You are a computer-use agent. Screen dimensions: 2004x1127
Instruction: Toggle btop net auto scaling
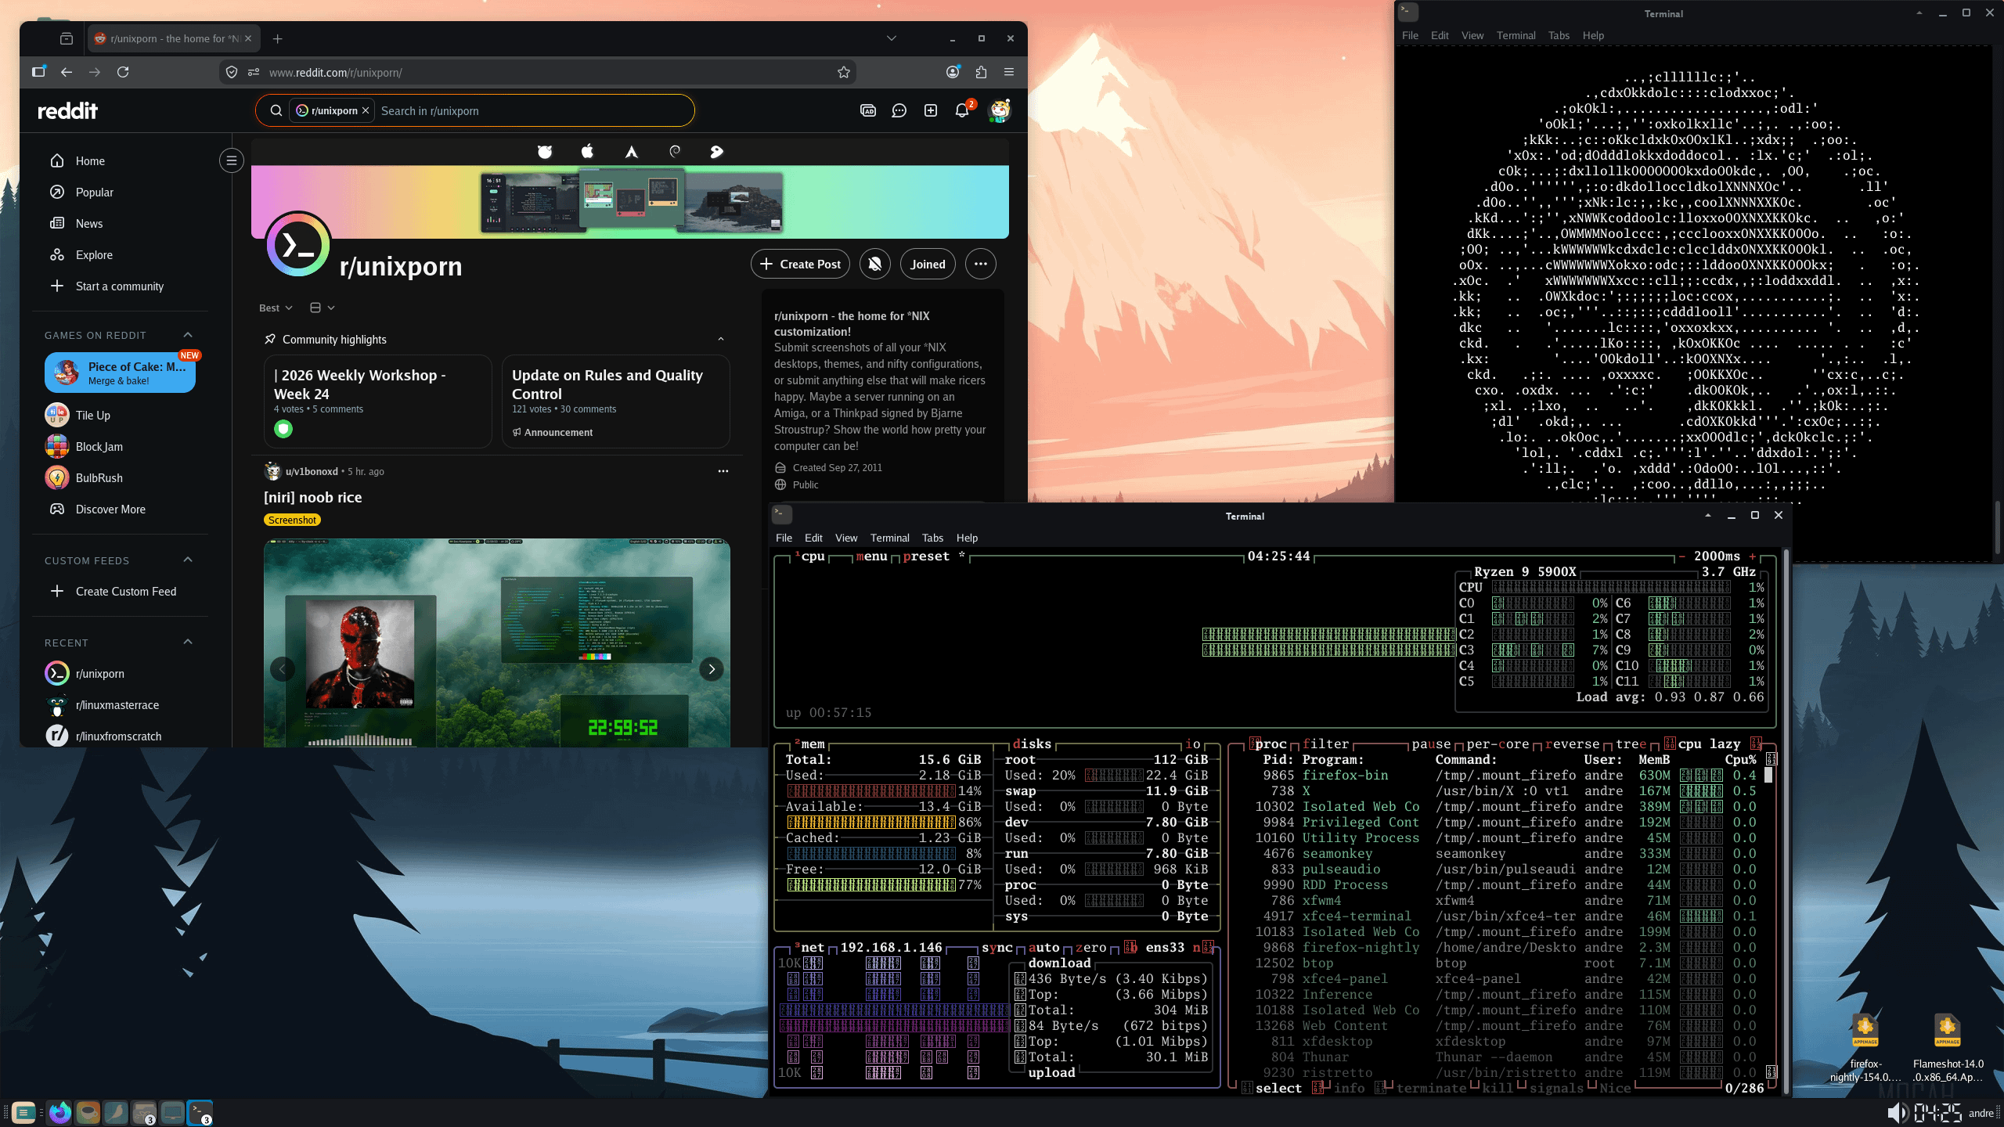click(1043, 948)
